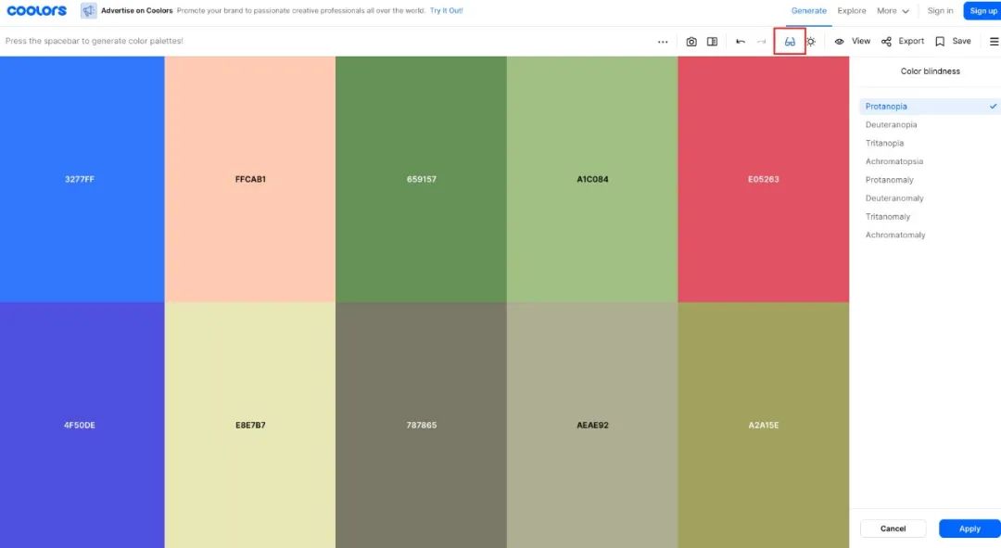Click the View label in toolbar

(x=860, y=41)
